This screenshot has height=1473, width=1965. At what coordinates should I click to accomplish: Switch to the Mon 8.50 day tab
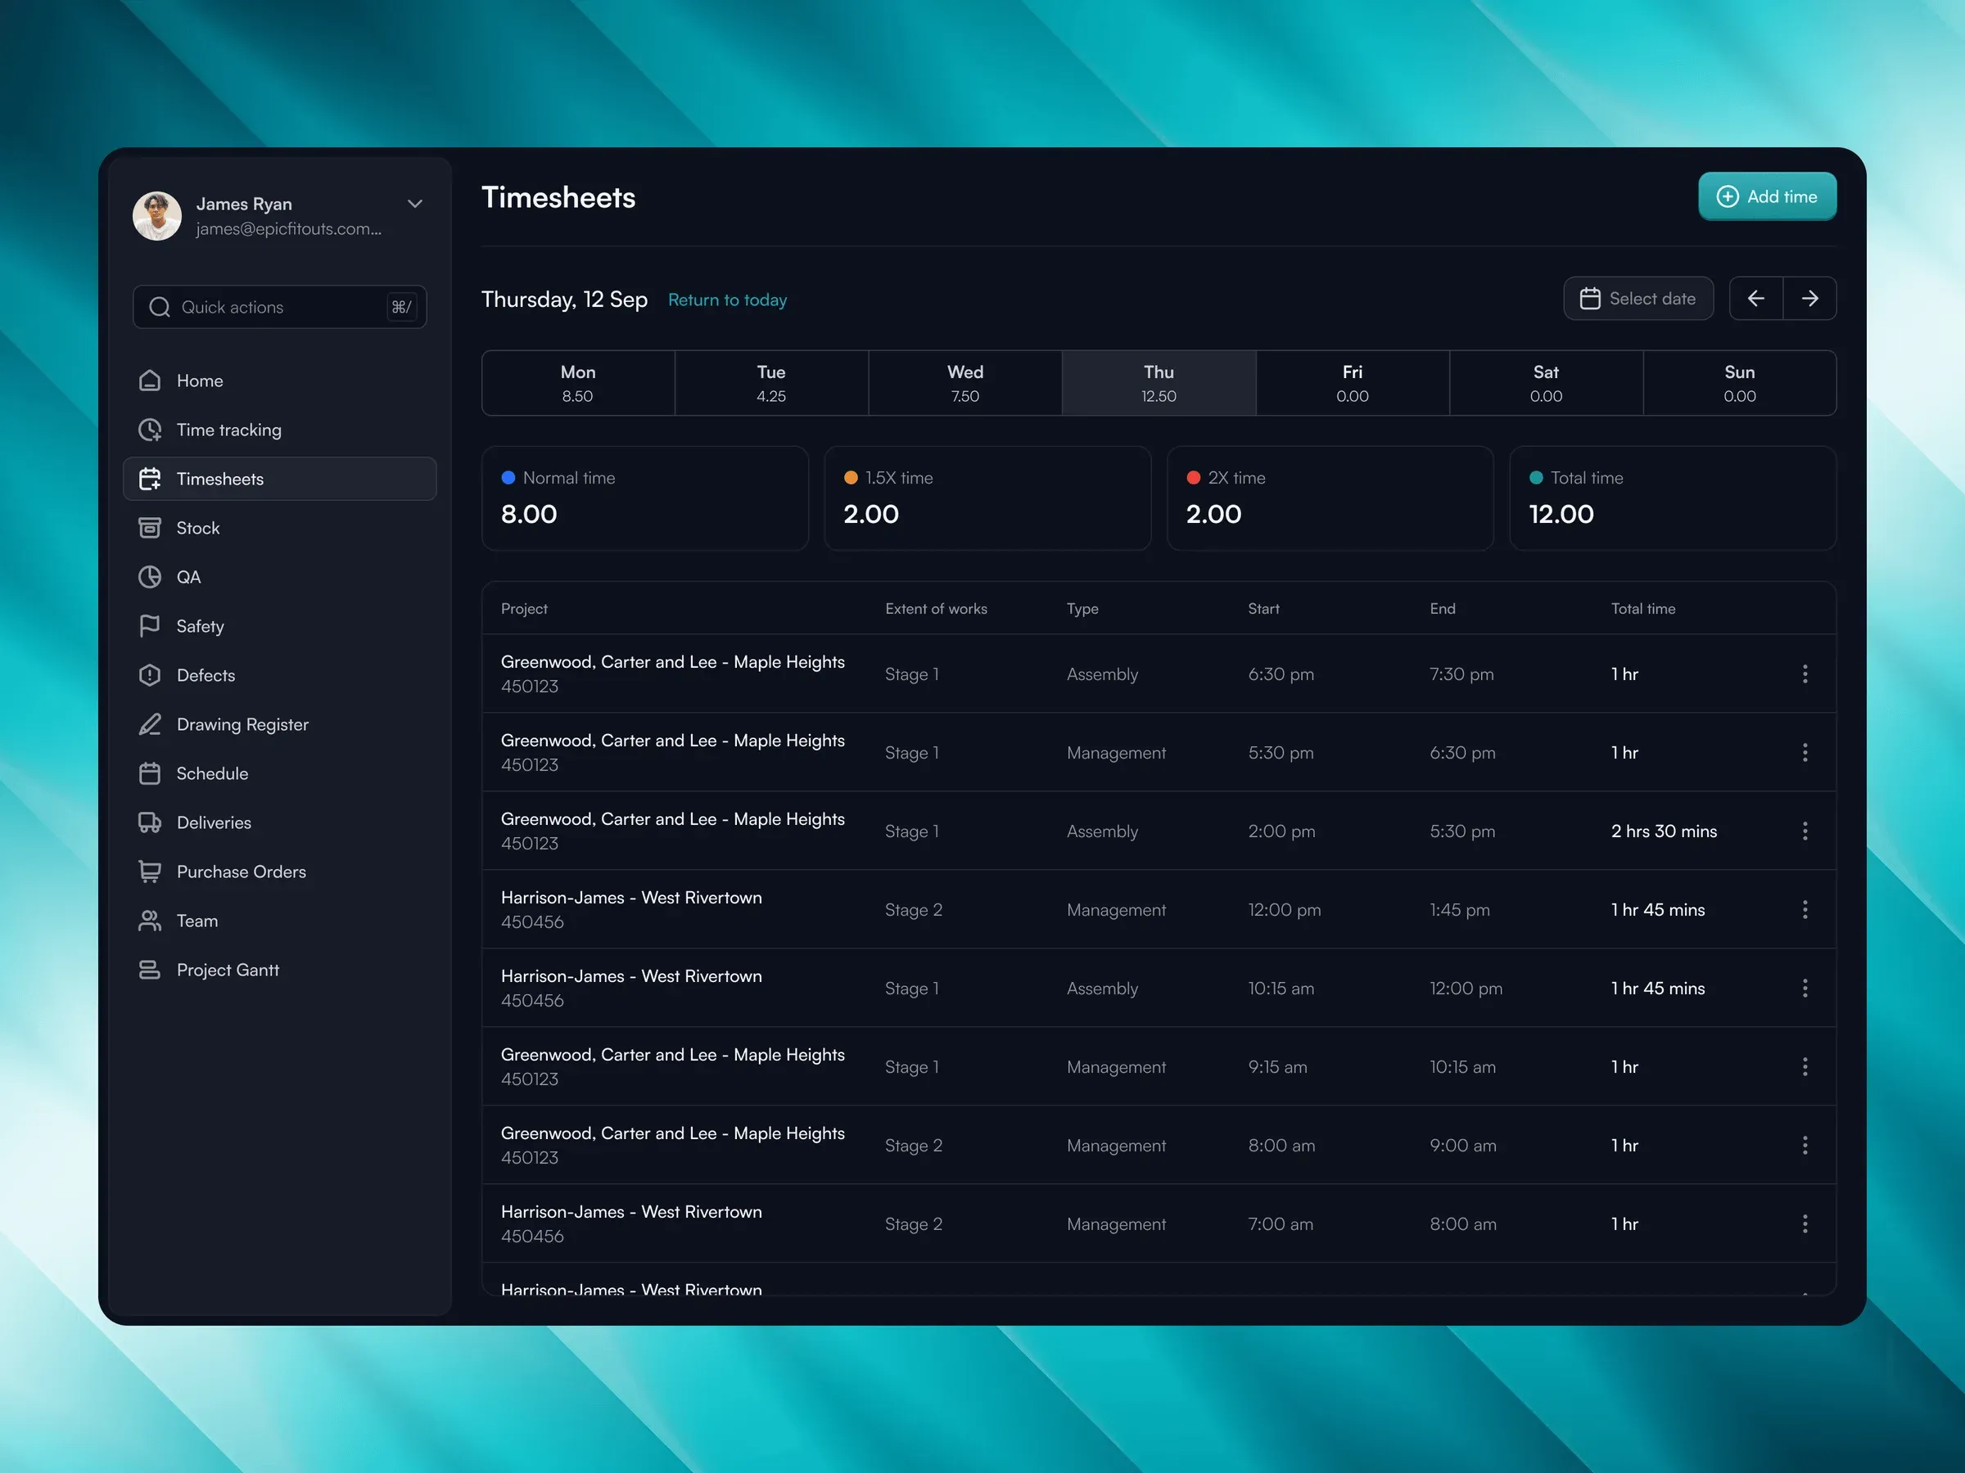point(578,383)
